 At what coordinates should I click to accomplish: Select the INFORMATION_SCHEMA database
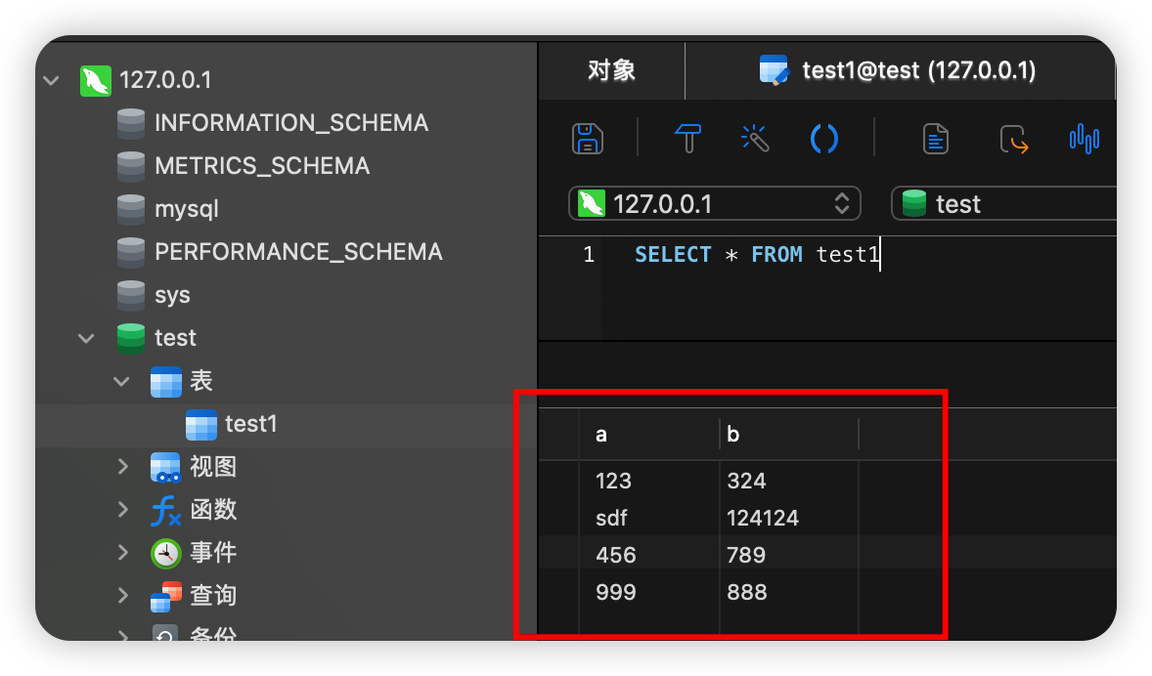pos(290,123)
